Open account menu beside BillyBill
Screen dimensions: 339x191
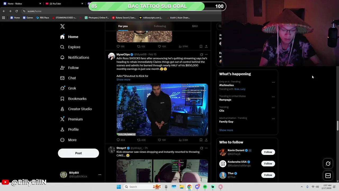(x=100, y=175)
